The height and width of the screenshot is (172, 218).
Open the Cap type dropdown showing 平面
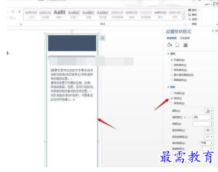[207, 143]
